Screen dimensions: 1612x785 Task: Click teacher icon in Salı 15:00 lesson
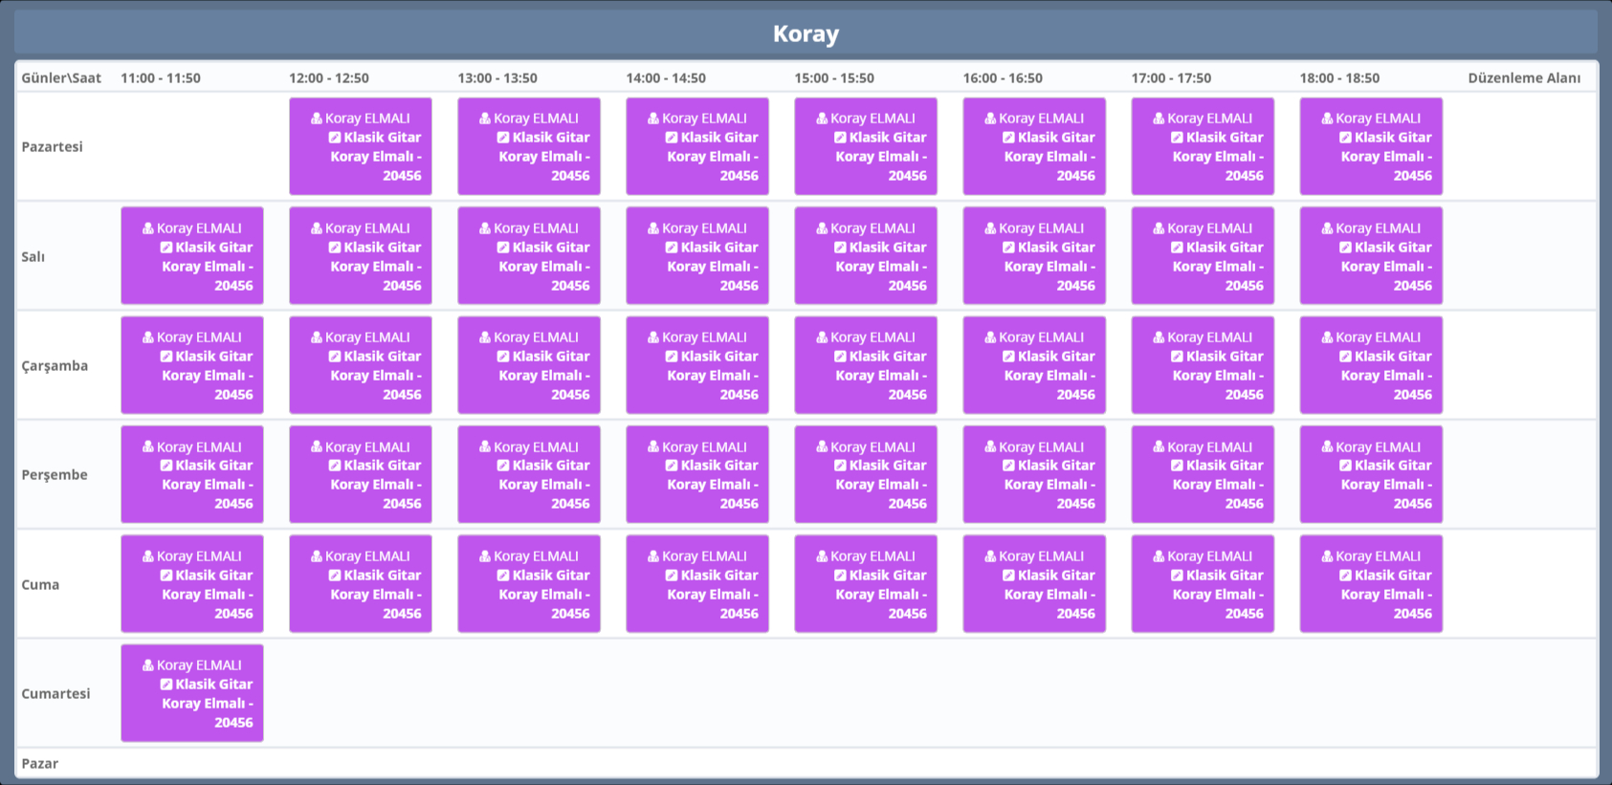(x=822, y=229)
